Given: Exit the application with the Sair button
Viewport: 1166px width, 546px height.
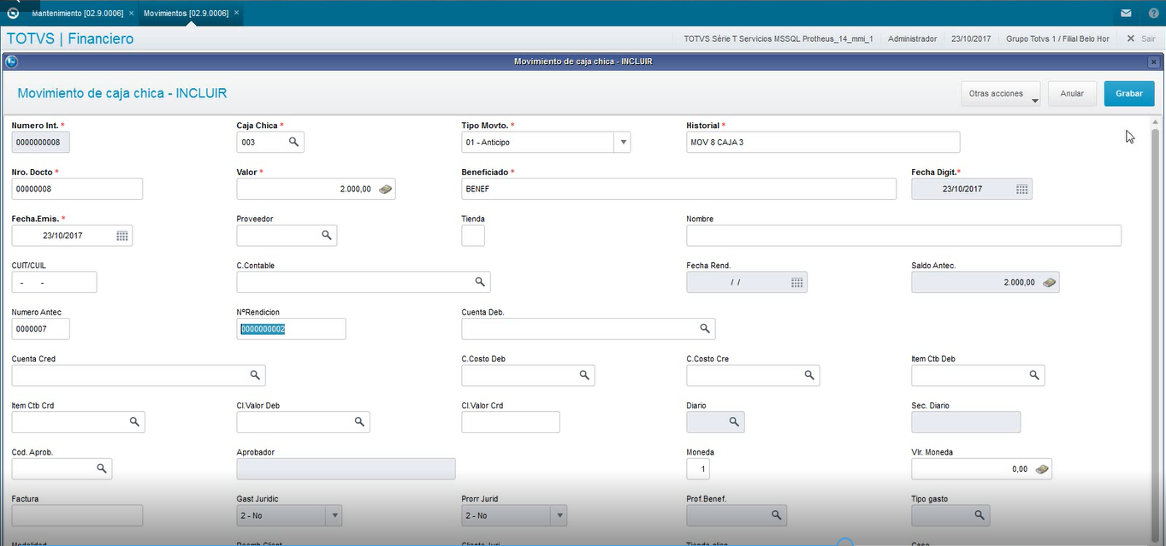Looking at the screenshot, I should point(1140,39).
